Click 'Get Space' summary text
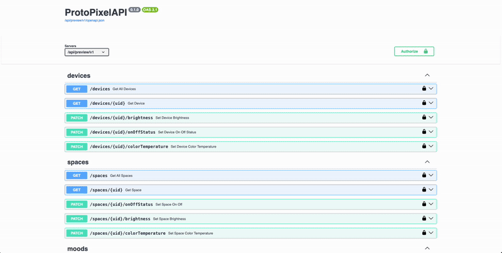This screenshot has width=502, height=253. point(133,190)
